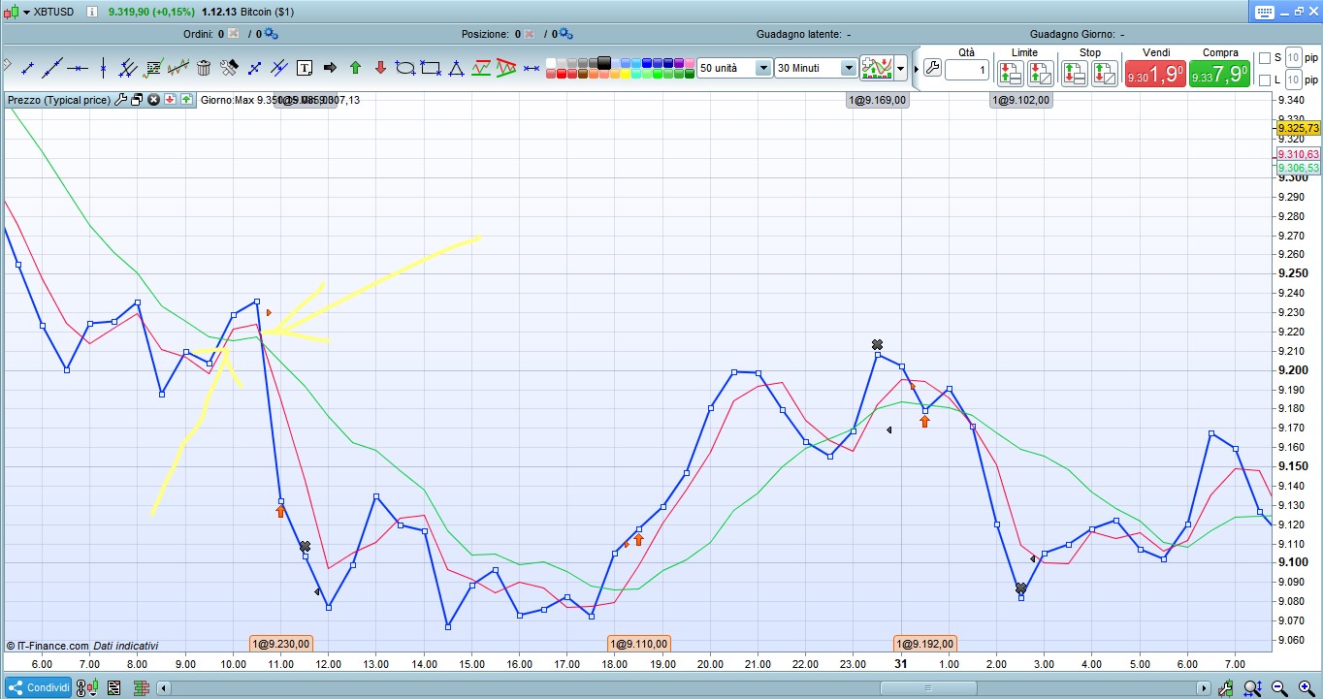The height and width of the screenshot is (699, 1323).
Task: Open the on-screen keyboard icon
Action: pos(1264,12)
